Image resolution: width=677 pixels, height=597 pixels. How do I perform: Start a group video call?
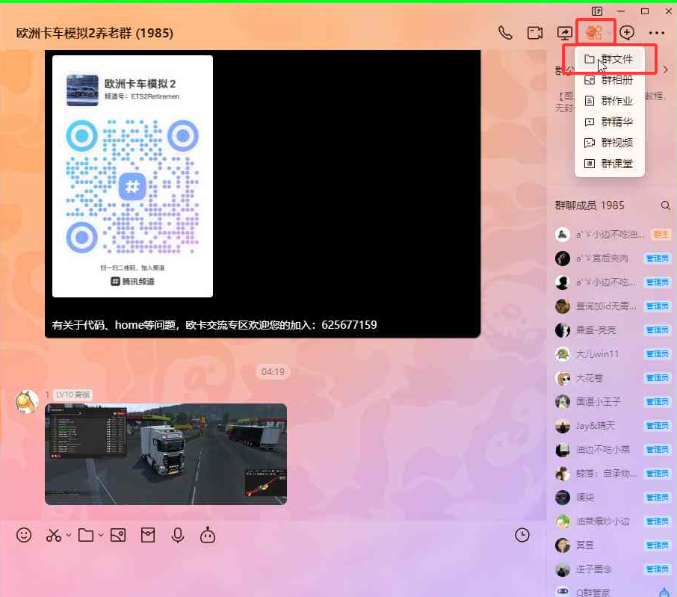pos(535,33)
